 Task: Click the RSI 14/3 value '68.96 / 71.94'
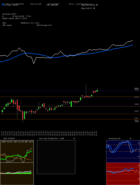pyautogui.click(x=25, y=16)
